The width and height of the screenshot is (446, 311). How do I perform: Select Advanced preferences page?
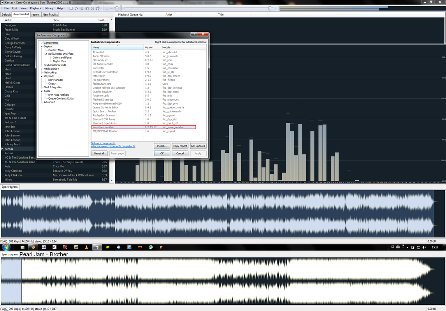49,102
